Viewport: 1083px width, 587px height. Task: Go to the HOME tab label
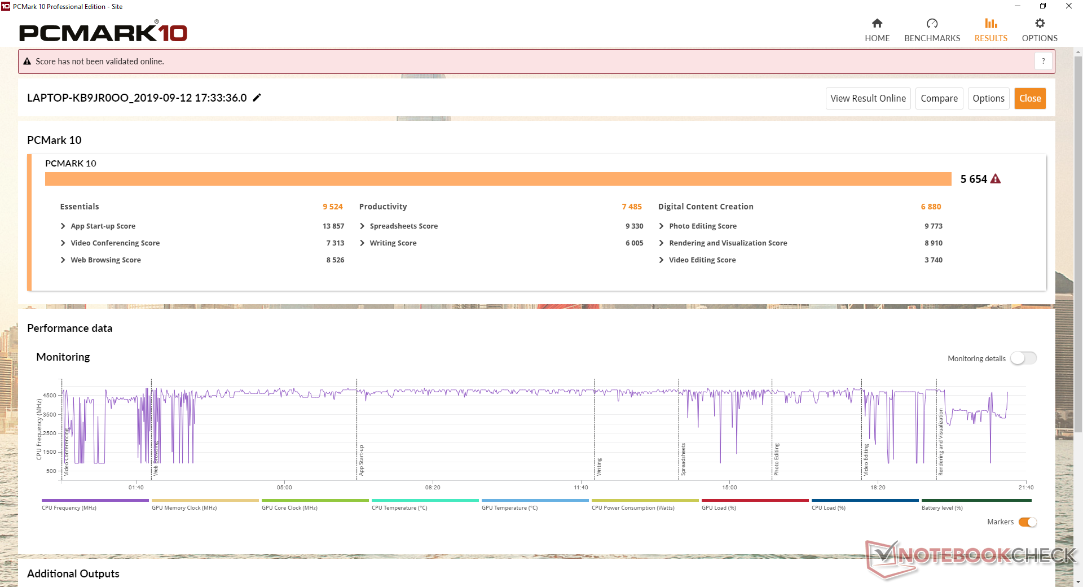point(877,38)
